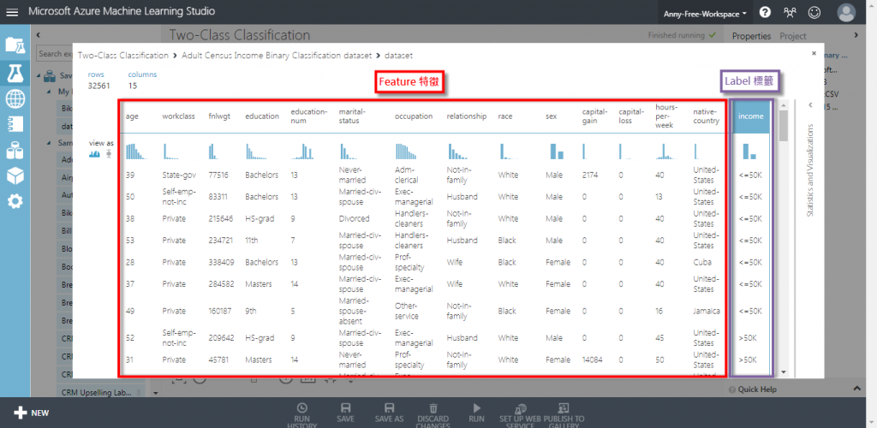The height and width of the screenshot is (428, 877).
Task: Click the dataset breadcrumb item
Action: (x=399, y=56)
